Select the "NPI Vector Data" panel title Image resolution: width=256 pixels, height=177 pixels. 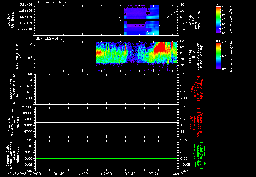[51, 2]
